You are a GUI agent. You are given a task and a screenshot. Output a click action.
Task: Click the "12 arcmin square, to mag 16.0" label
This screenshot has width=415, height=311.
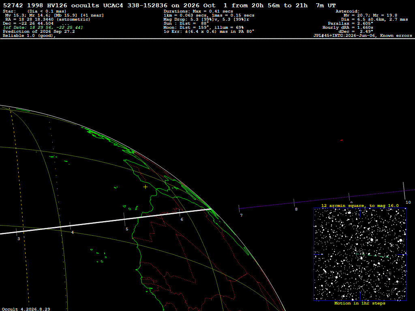[360, 205]
